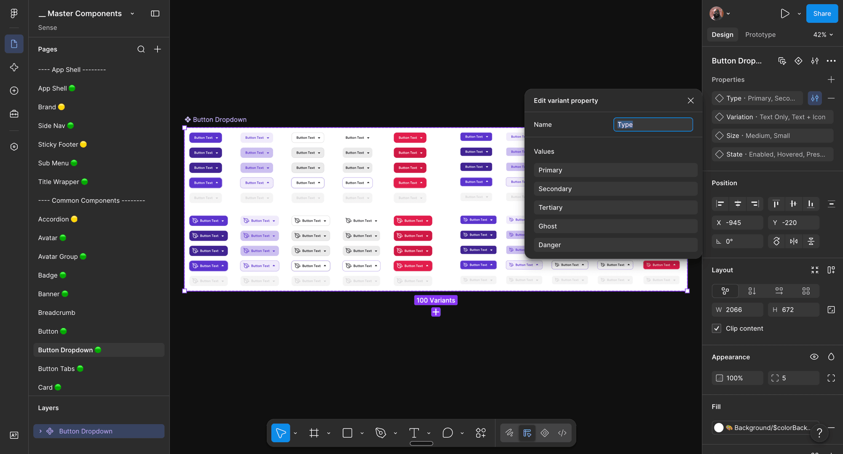This screenshot has width=843, height=454.
Task: Switch to the Design tab
Action: pos(722,35)
